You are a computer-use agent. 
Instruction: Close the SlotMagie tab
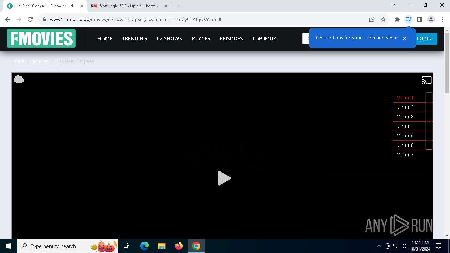tap(166, 6)
